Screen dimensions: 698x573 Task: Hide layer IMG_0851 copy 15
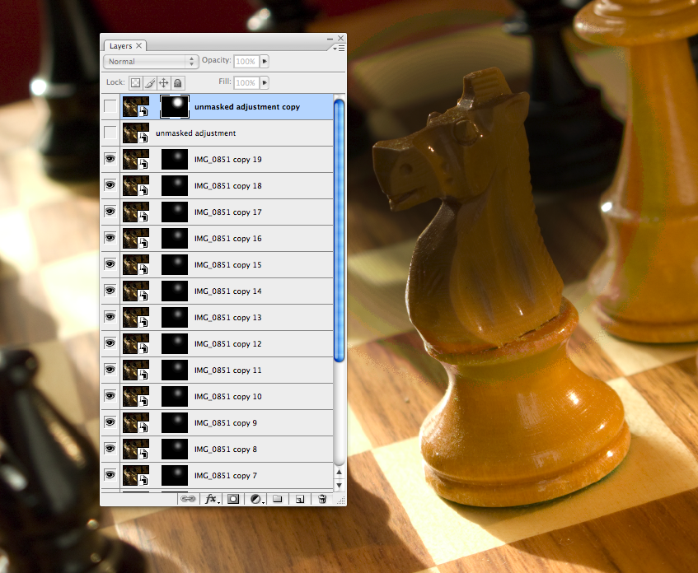click(110, 264)
